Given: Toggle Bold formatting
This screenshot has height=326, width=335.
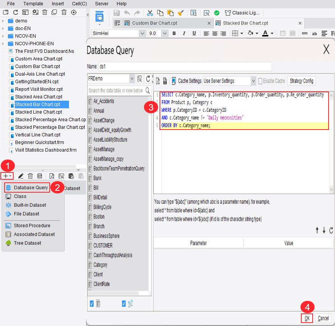Looking at the screenshot, I should pyautogui.click(x=174, y=33).
